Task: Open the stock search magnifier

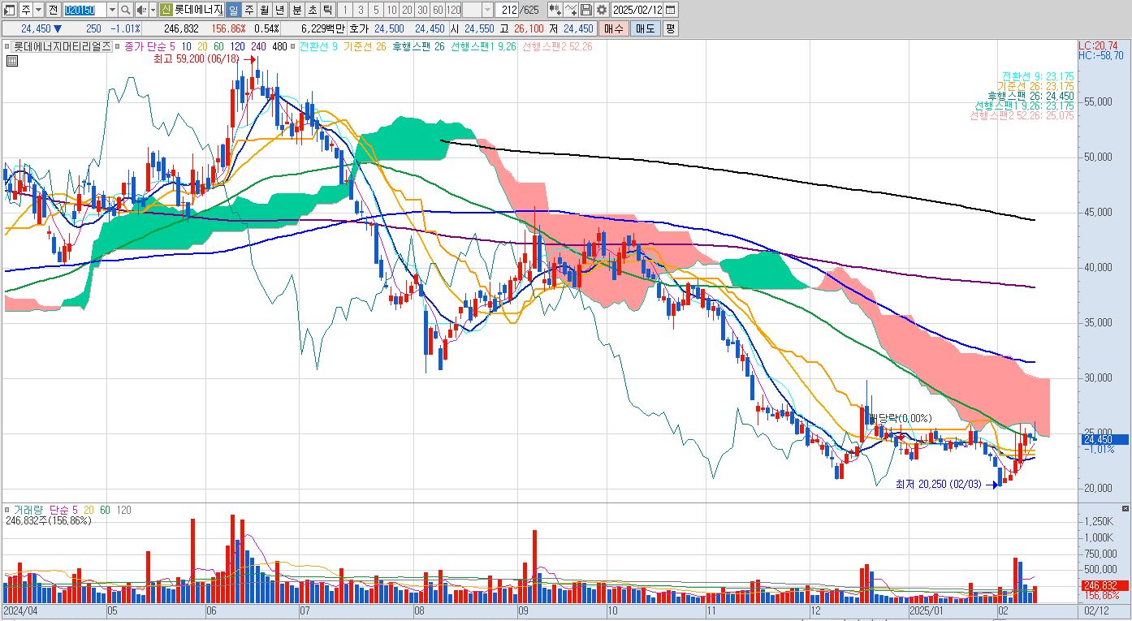Action: 126,10
